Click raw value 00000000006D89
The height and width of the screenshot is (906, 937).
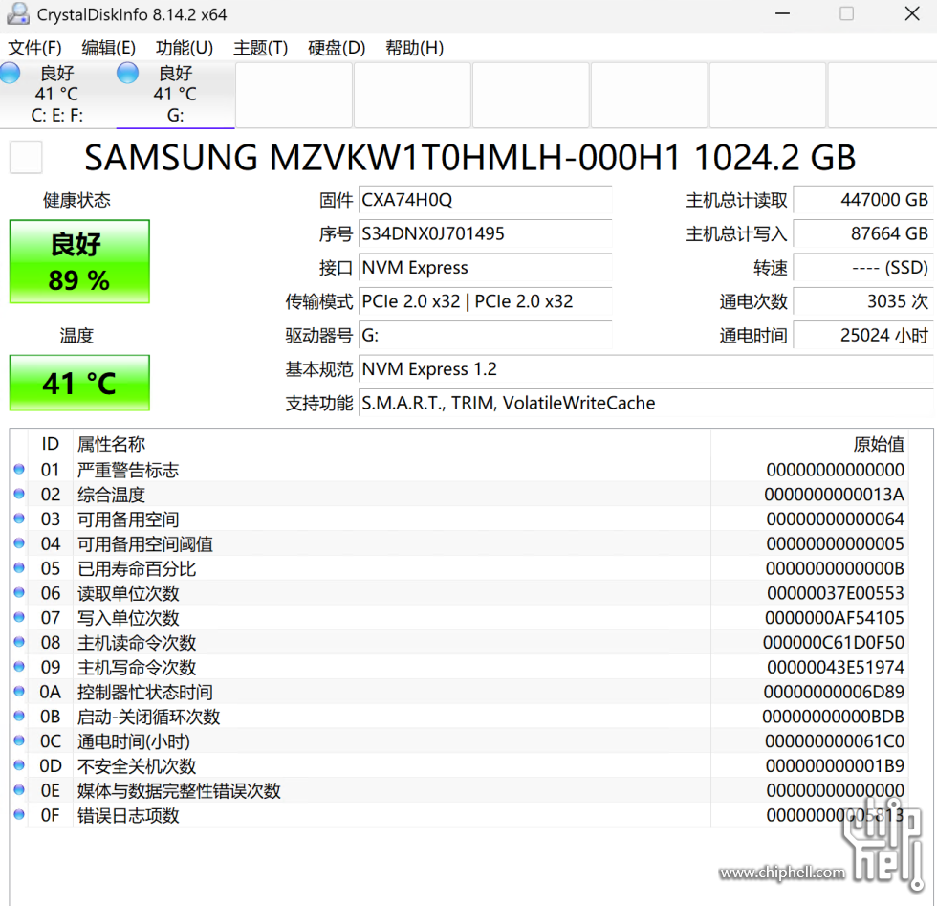click(x=834, y=692)
